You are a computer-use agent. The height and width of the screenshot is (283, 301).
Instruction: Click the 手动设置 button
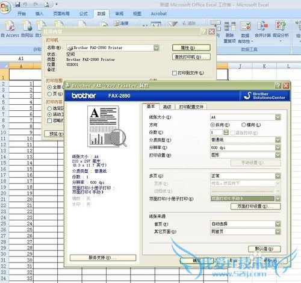coord(255,163)
